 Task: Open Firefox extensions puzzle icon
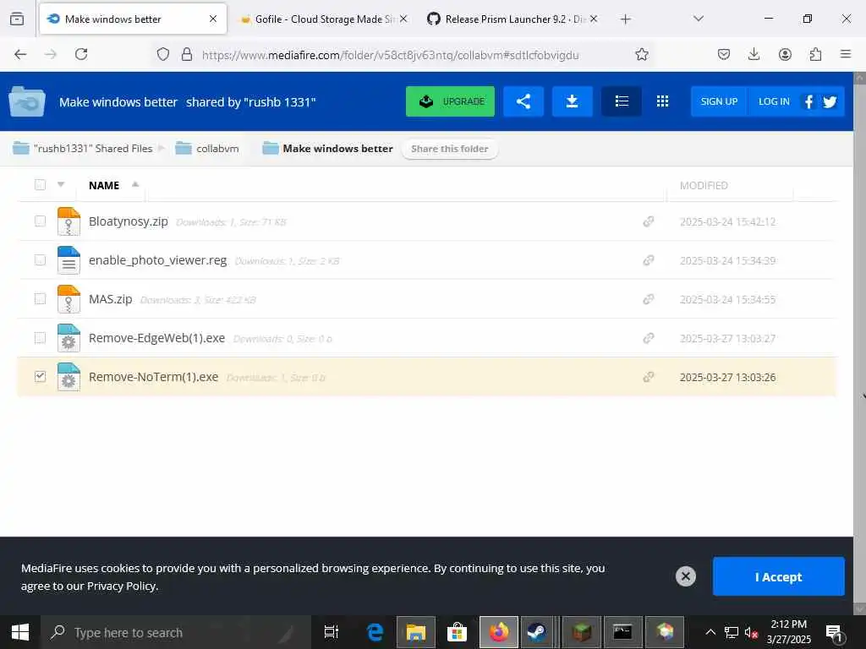(x=815, y=54)
